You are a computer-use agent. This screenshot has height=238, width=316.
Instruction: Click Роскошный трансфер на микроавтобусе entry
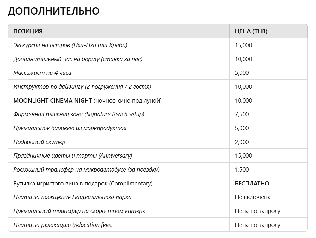tap(86, 170)
